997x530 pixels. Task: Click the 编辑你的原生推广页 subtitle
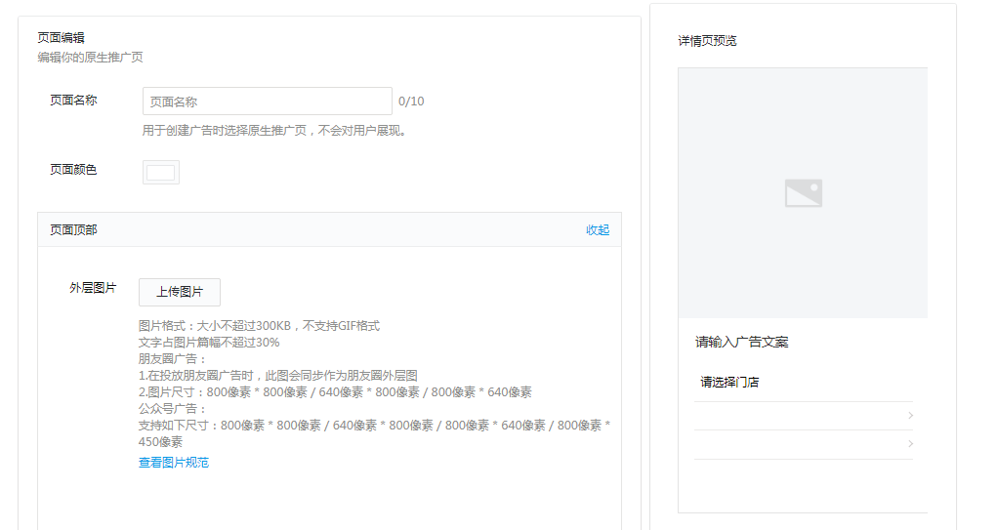coord(90,58)
